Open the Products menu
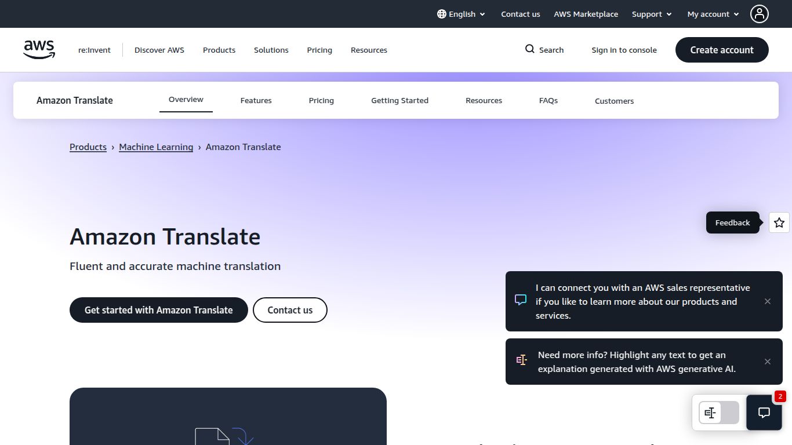This screenshot has height=445, width=792. click(x=219, y=50)
